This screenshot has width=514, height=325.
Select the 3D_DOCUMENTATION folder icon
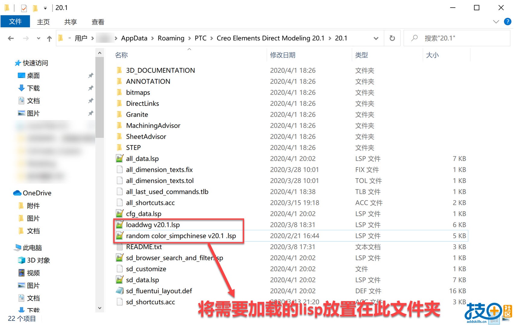pos(120,70)
